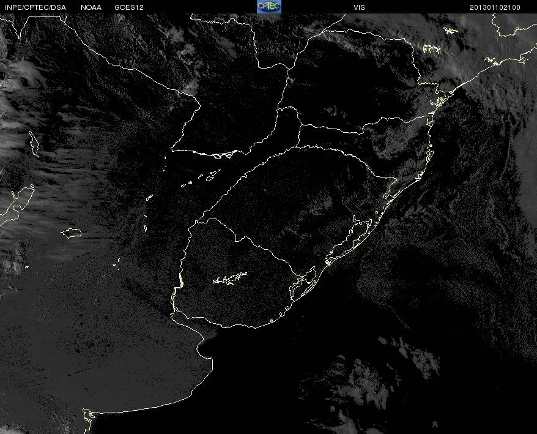The height and width of the screenshot is (434, 537).
Task: Click the outlined reservoir in central Uruguay
Action: [x=230, y=279]
